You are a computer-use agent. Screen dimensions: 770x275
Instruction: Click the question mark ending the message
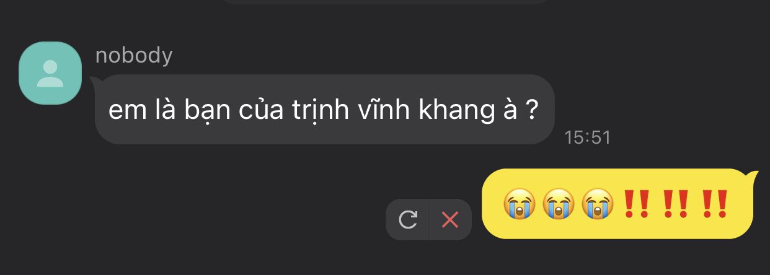pos(531,110)
